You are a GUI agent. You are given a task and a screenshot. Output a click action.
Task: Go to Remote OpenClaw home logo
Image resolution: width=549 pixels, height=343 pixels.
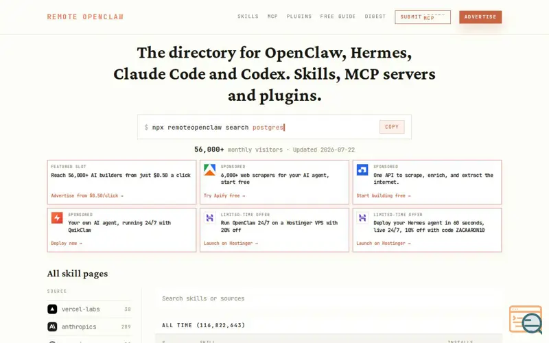pyautogui.click(x=85, y=16)
